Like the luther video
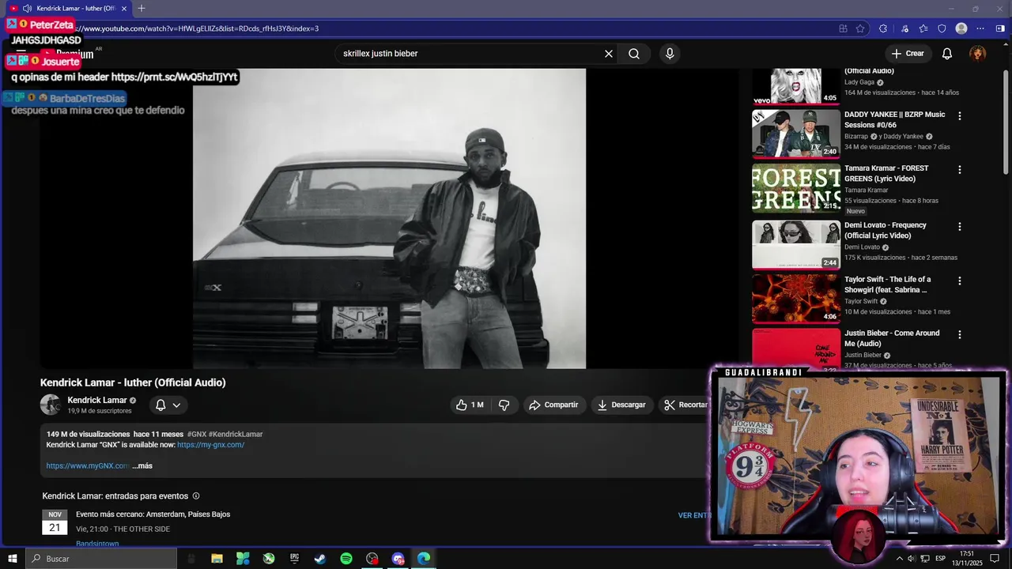1012x569 pixels. point(469,405)
